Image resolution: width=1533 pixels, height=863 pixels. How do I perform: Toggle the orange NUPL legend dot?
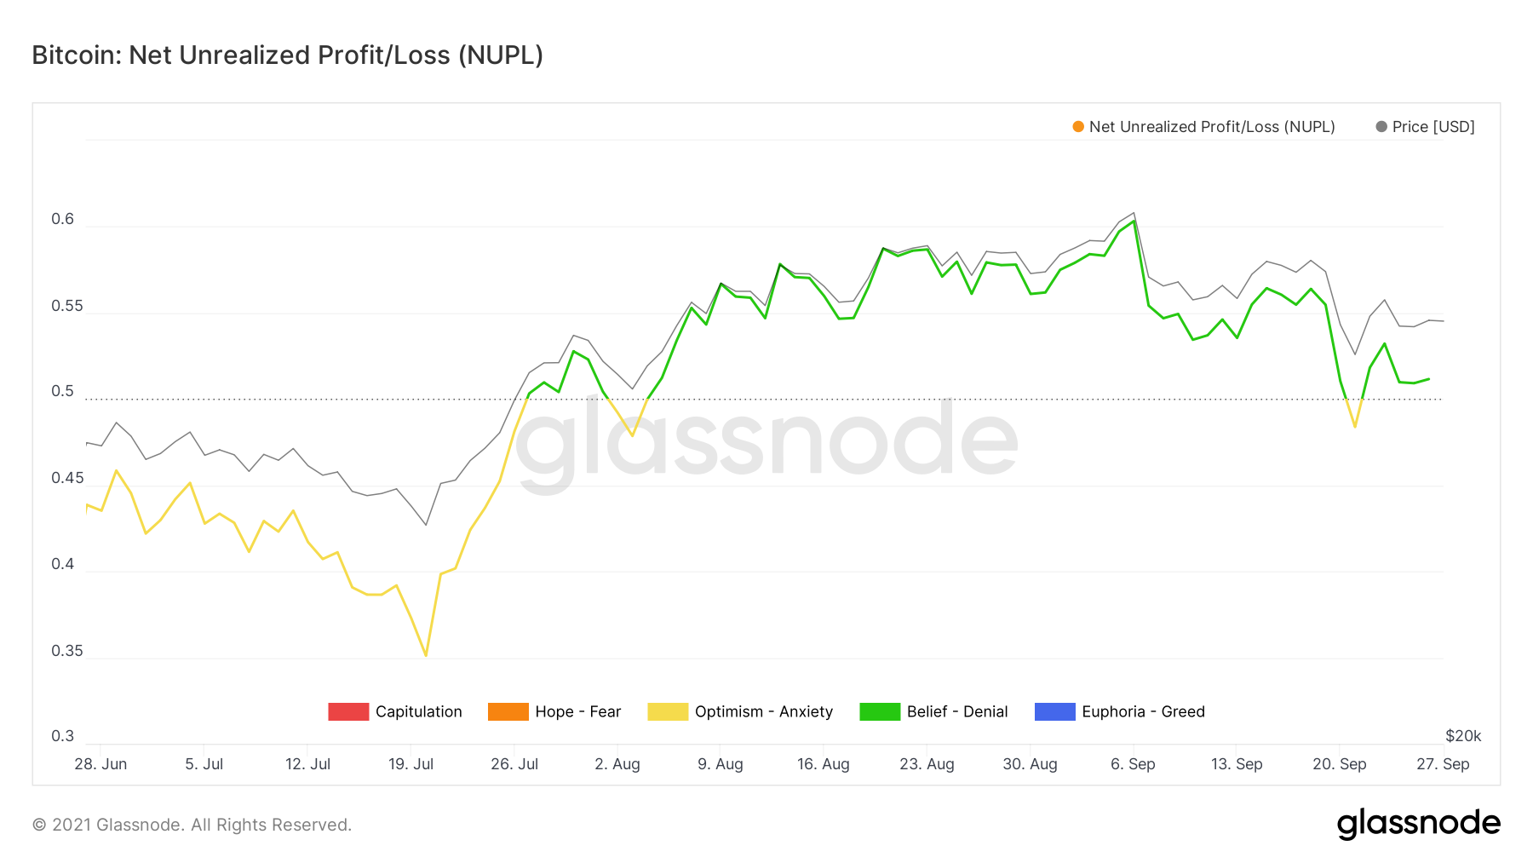click(1078, 127)
